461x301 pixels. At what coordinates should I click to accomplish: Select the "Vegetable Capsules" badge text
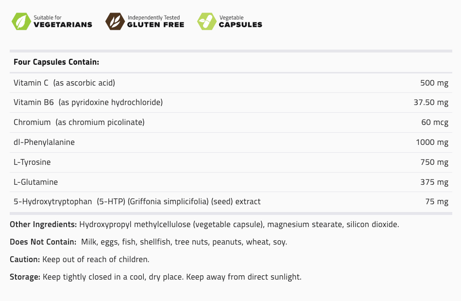click(240, 21)
